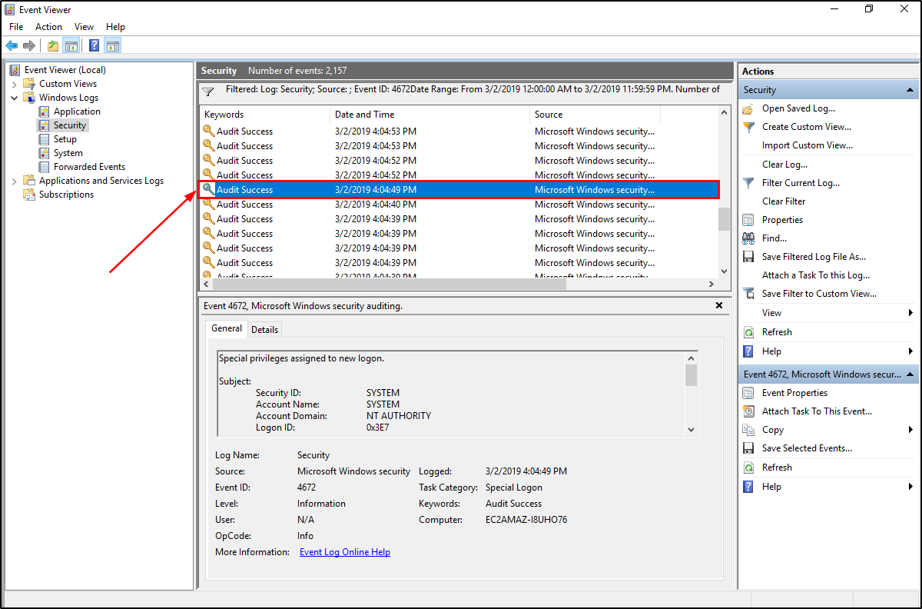
Task: Click the Back arrow toolbar icon
Action: (x=12, y=46)
